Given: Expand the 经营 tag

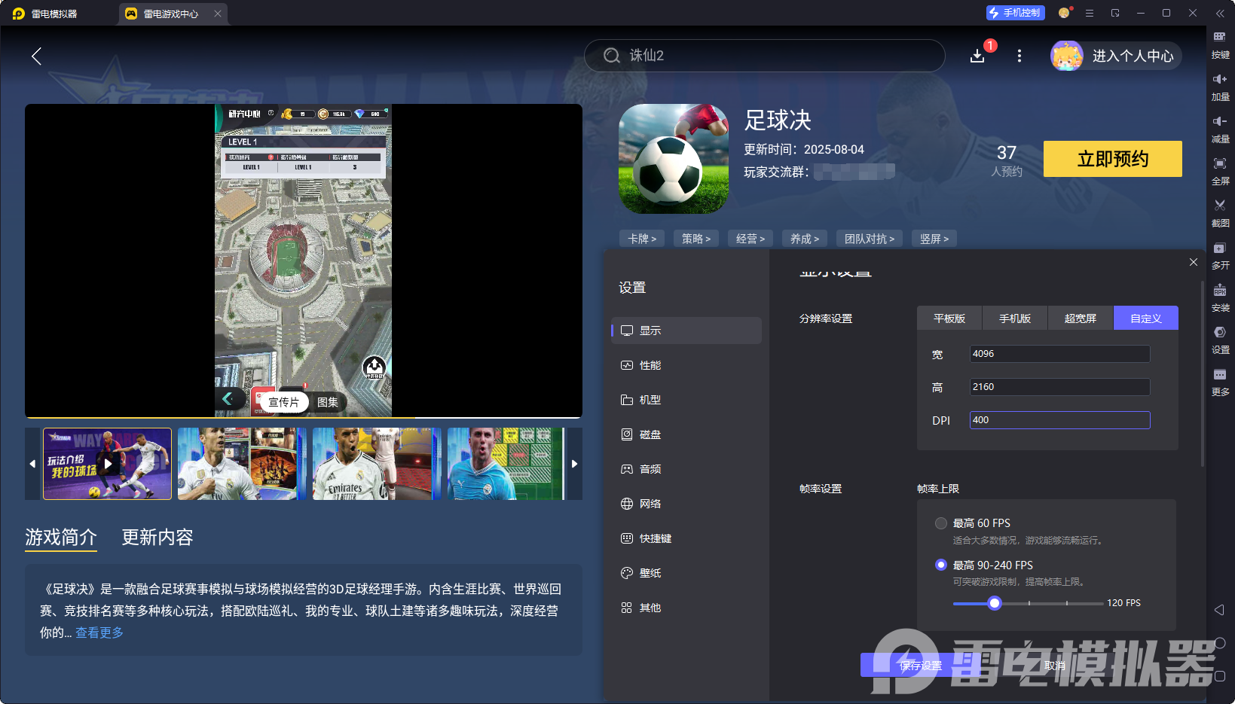Looking at the screenshot, I should [750, 239].
